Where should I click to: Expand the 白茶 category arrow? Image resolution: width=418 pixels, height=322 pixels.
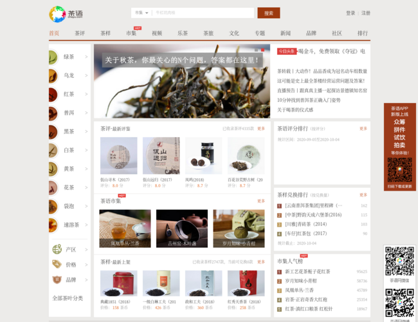[86, 151]
